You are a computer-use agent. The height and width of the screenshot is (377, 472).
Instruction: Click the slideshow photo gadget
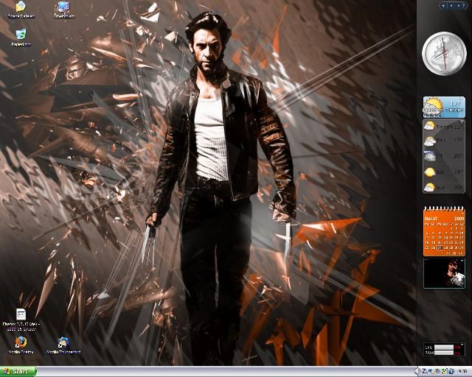click(444, 273)
